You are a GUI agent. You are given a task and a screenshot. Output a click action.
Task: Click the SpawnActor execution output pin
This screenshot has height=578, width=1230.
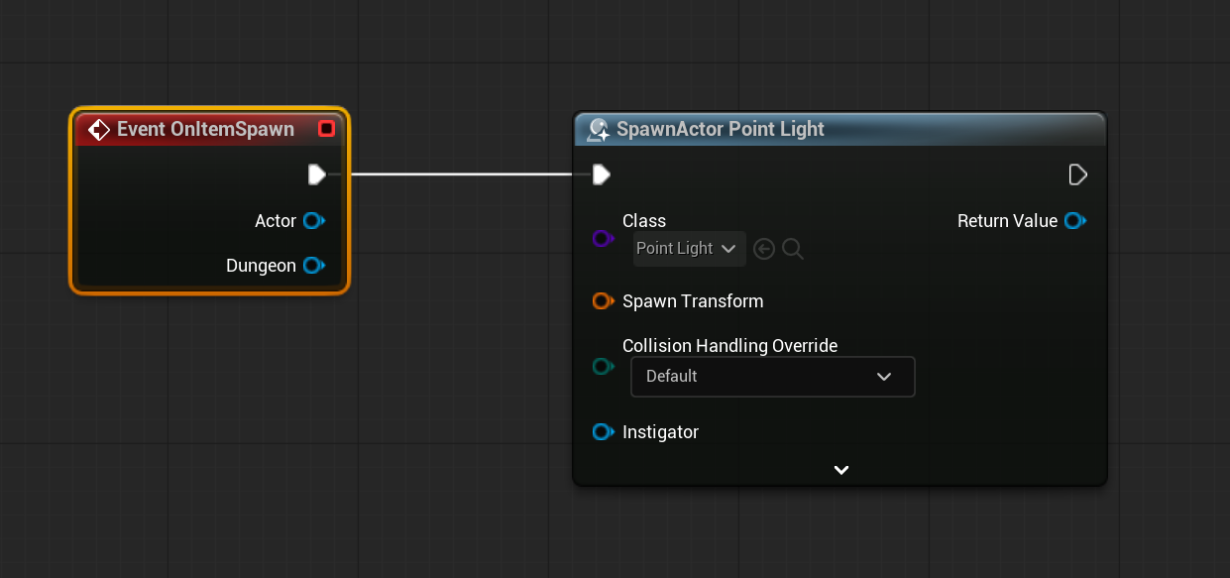click(1078, 174)
